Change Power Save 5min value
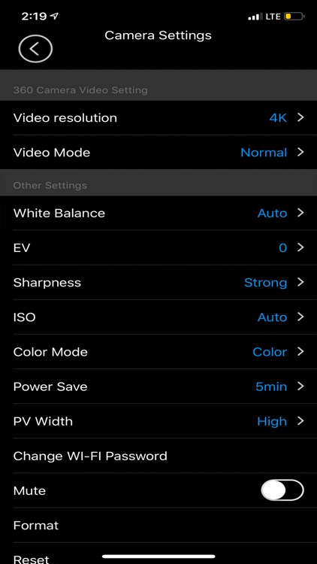317x564 pixels. 271,387
